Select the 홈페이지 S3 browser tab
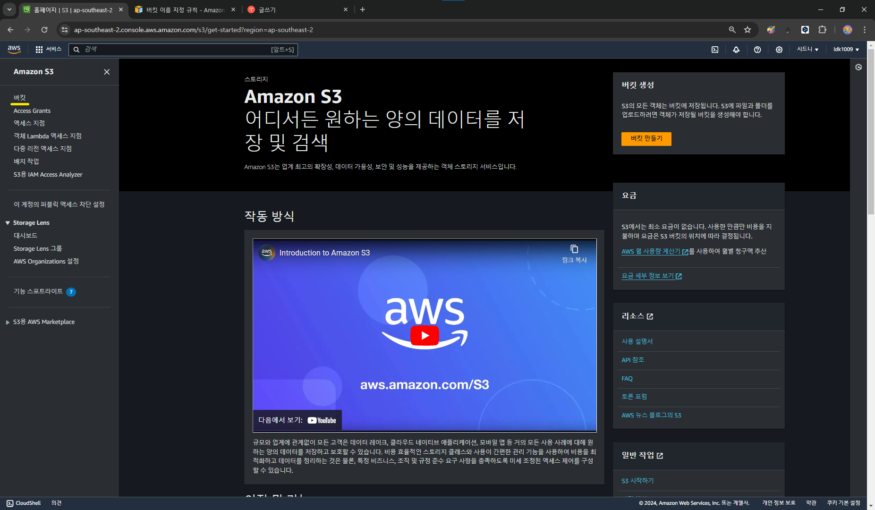 coord(73,9)
